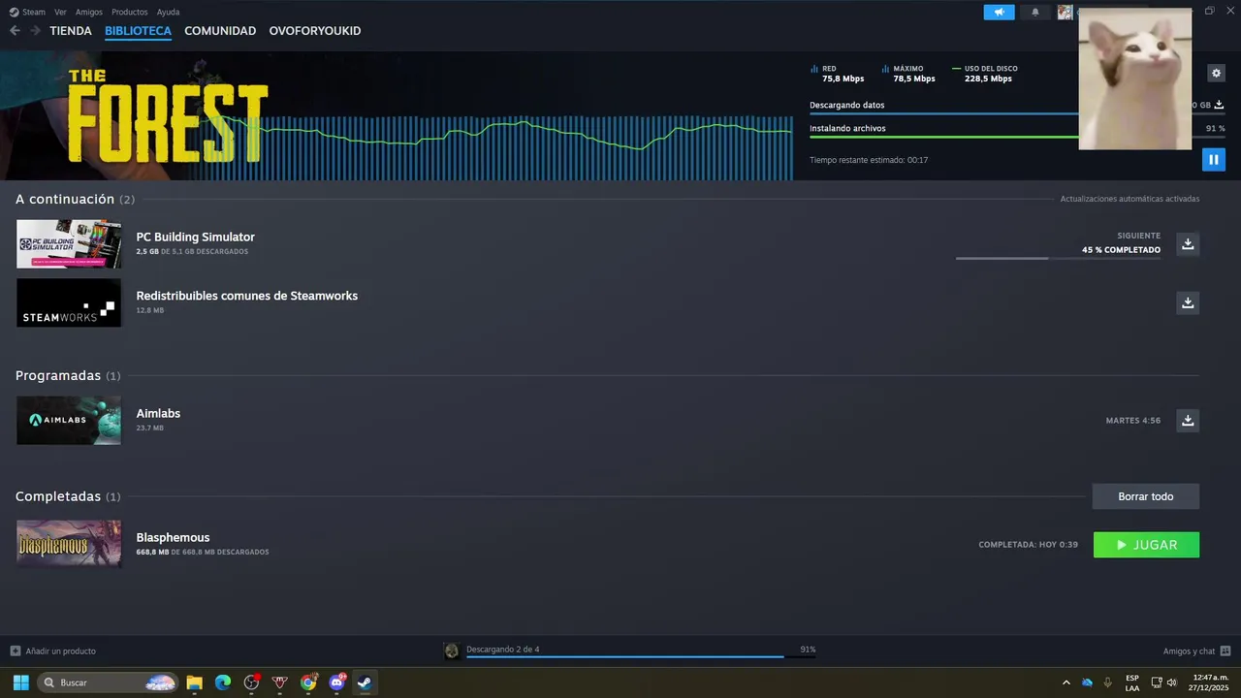Image resolution: width=1241 pixels, height=698 pixels.
Task: Open the Ver menu
Action: [60, 12]
